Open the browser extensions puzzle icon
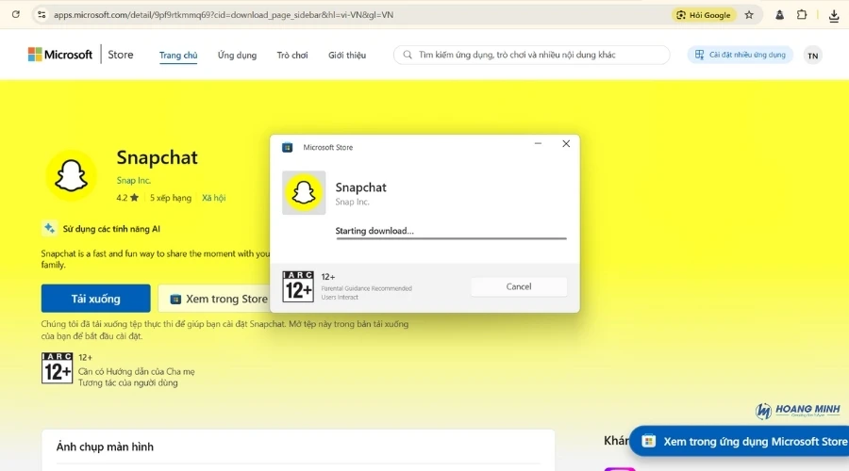The width and height of the screenshot is (849, 471). point(802,15)
